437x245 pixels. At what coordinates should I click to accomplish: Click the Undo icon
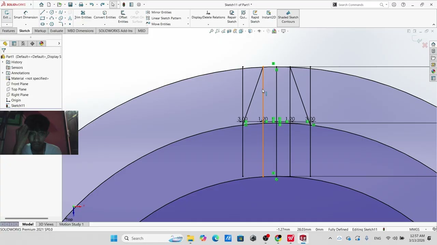pyautogui.click(x=91, y=5)
